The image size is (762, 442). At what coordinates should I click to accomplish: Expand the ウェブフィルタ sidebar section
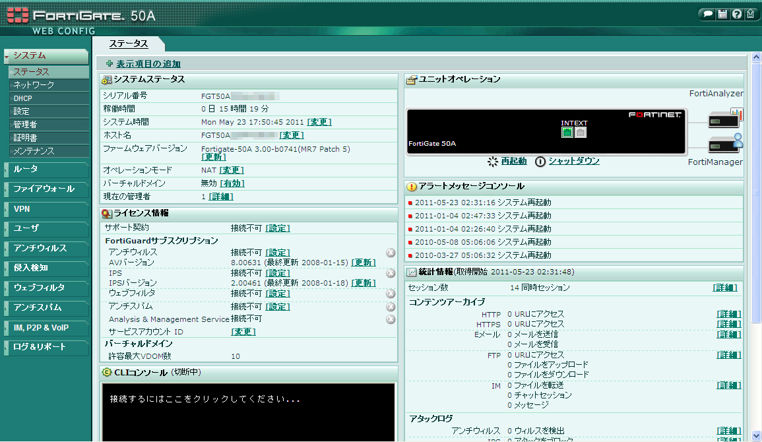(46, 288)
